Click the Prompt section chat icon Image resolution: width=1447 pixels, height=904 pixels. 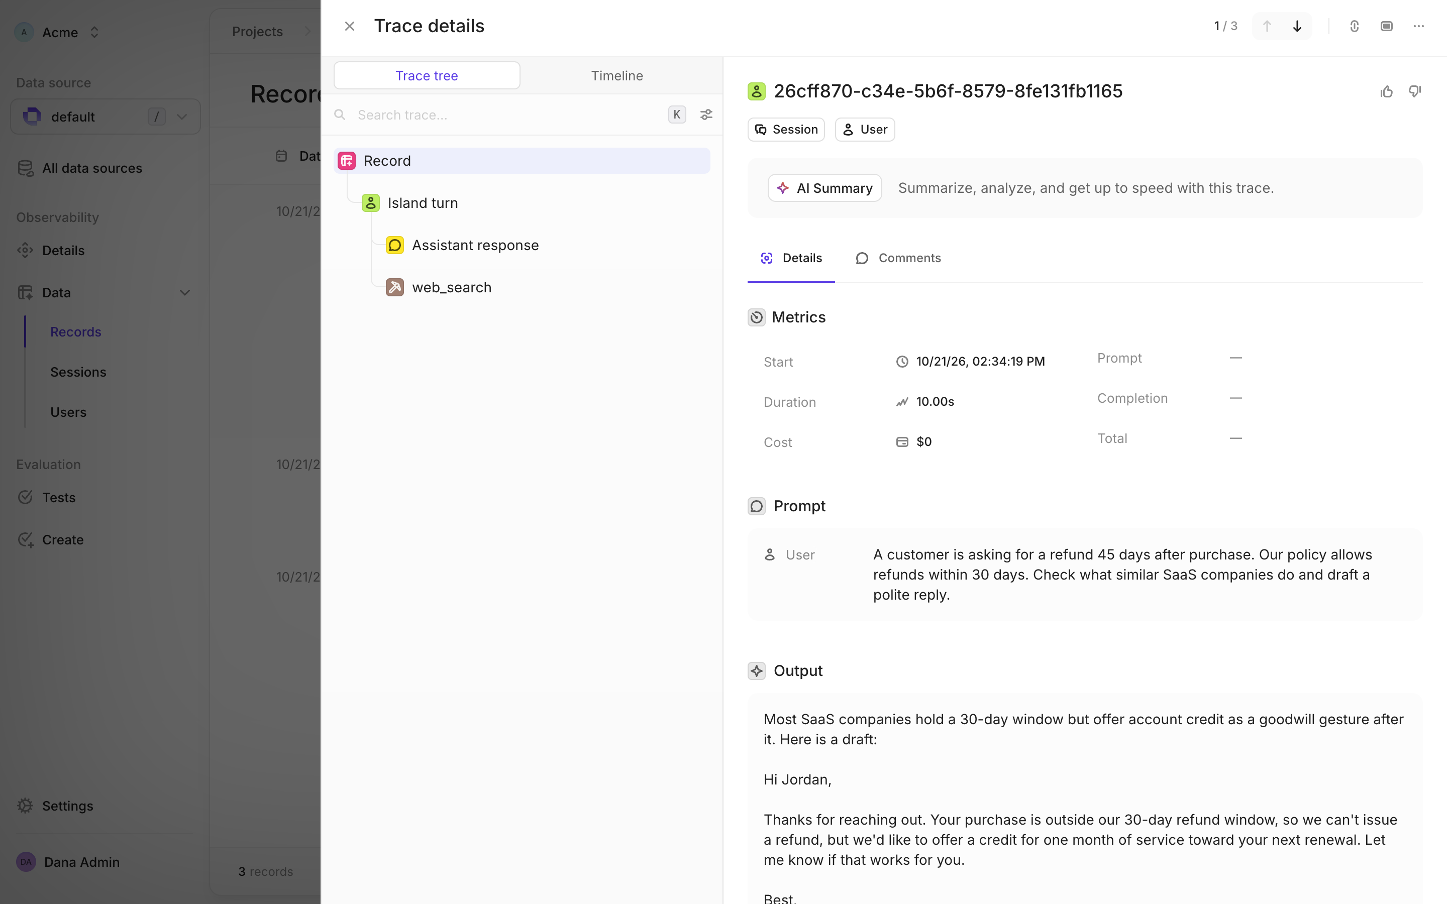756,506
